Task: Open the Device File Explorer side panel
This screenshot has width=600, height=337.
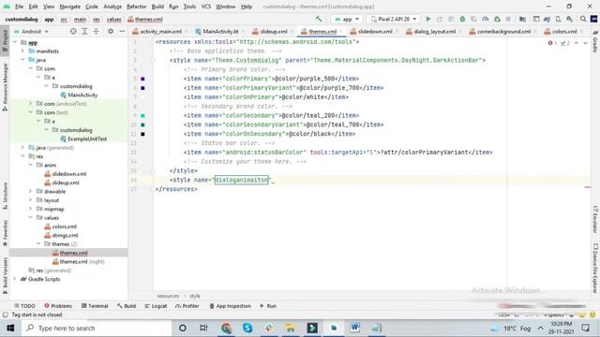Action: (595, 269)
